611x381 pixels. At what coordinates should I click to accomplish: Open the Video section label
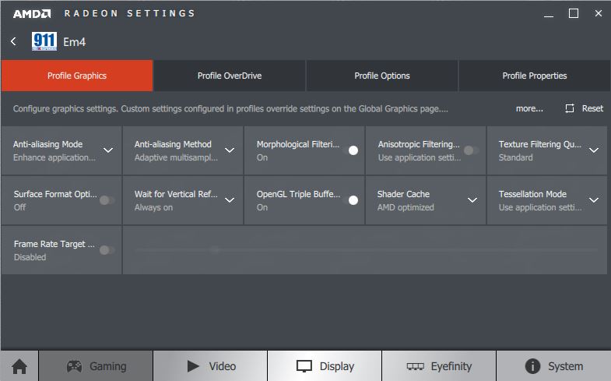(x=223, y=366)
